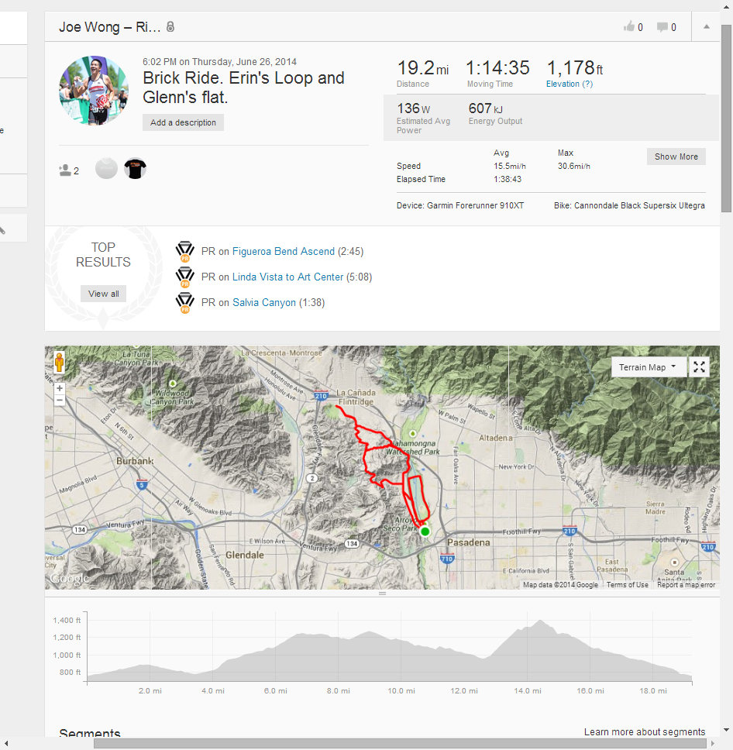Click the green start point marker
The image size is (733, 750).
(425, 532)
